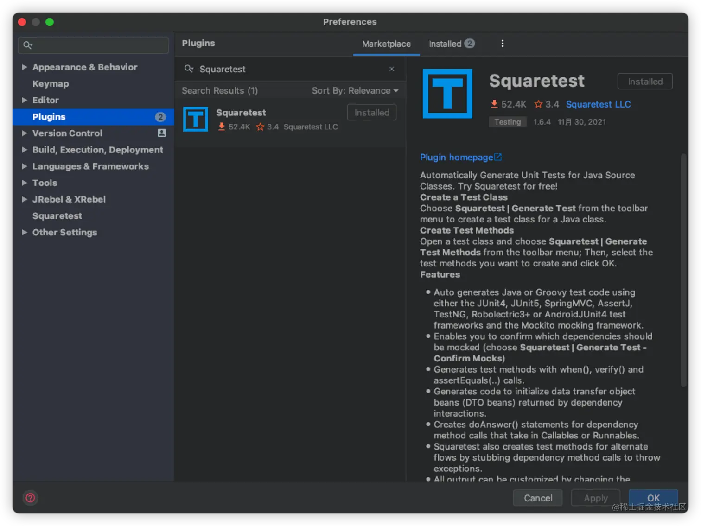The height and width of the screenshot is (526, 701).
Task: Click the 11月 30, 2021 date text
Action: 581,122
